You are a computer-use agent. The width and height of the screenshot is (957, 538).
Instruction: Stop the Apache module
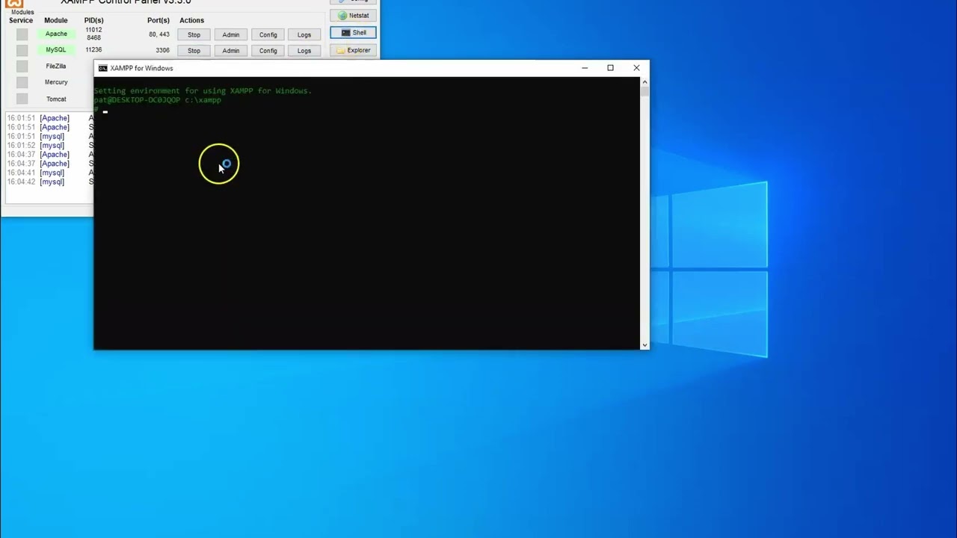pos(194,34)
